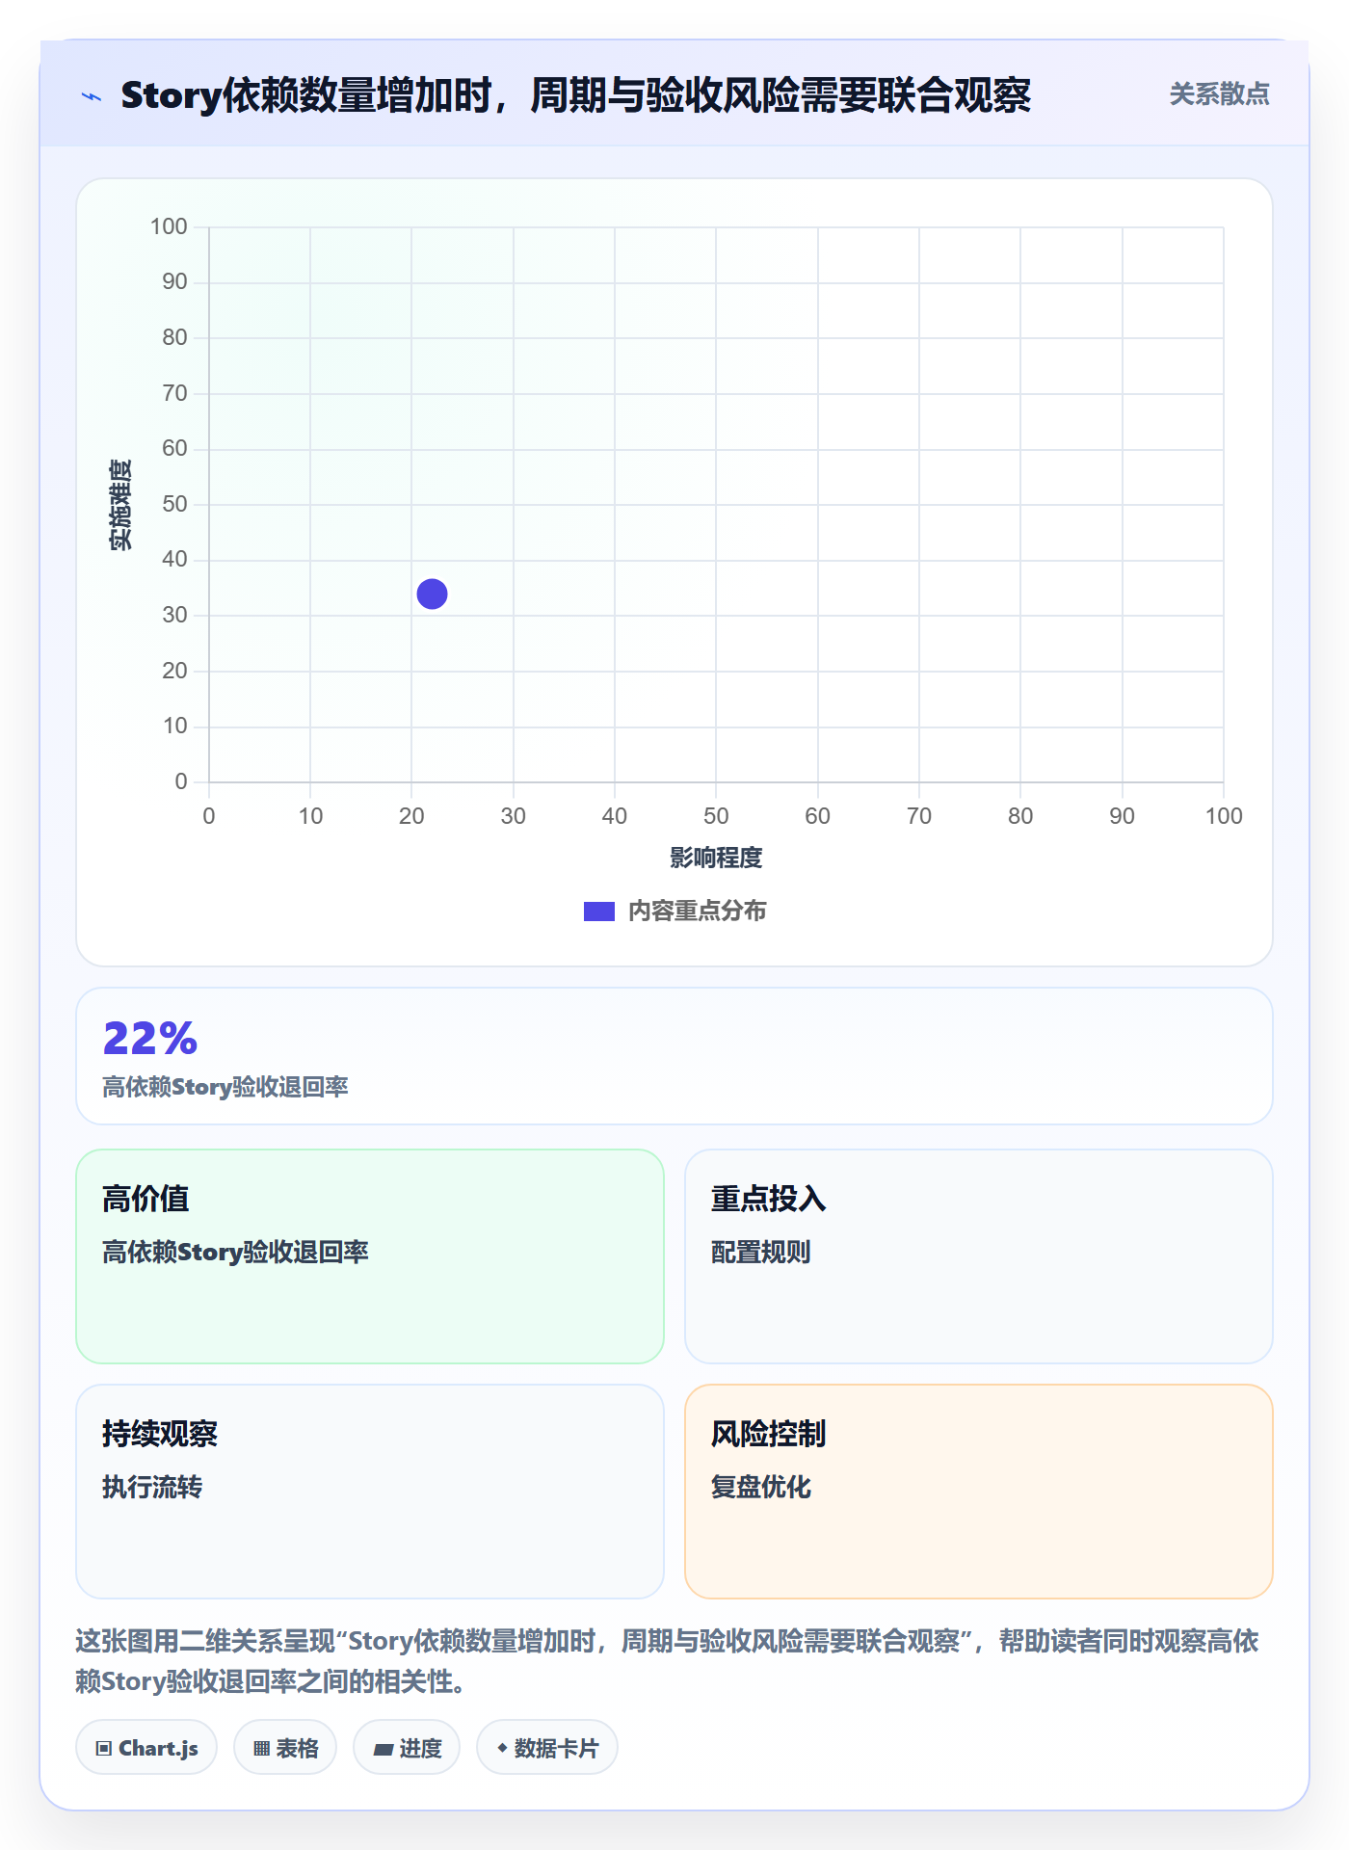Open the 持续观察 quadrant card
The width and height of the screenshot is (1349, 1850).
tap(370, 1491)
